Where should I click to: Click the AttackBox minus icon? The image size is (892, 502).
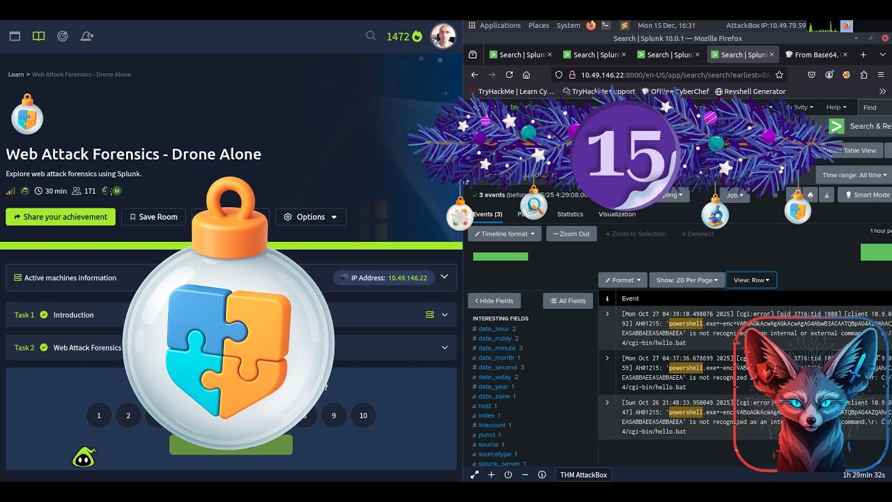pos(525,475)
